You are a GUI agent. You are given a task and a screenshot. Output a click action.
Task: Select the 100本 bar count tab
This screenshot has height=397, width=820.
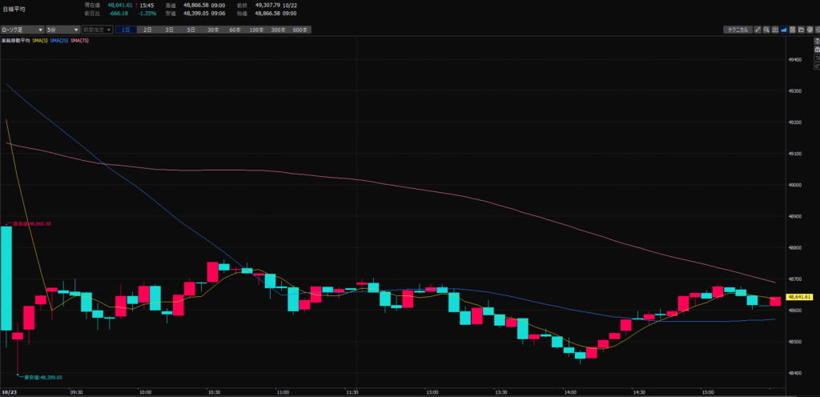[256, 30]
